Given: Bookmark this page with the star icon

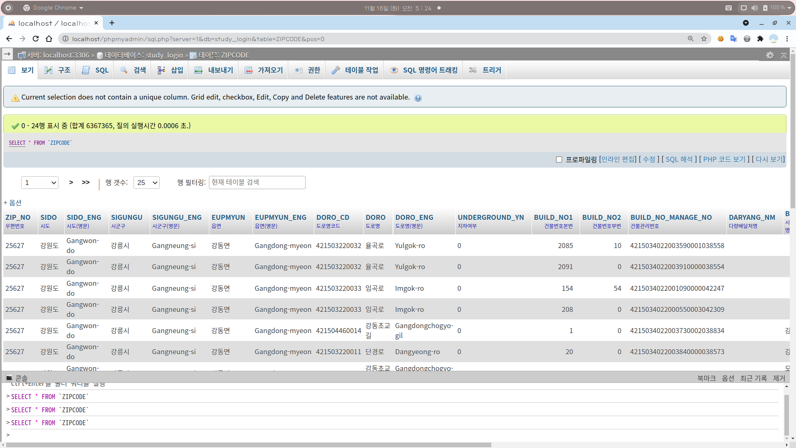Looking at the screenshot, I should [x=704, y=39].
